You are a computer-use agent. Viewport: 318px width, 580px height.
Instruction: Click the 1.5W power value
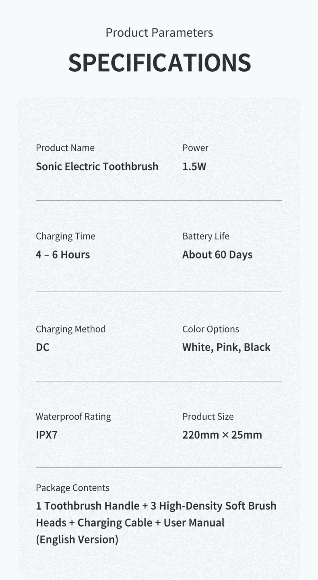point(194,166)
